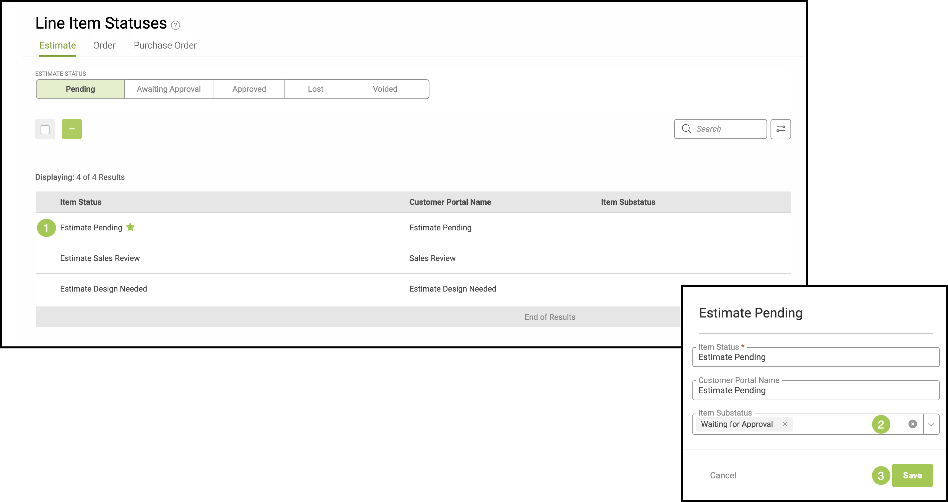
Task: Click the green star on Estimate Pending row
Action: pos(130,227)
